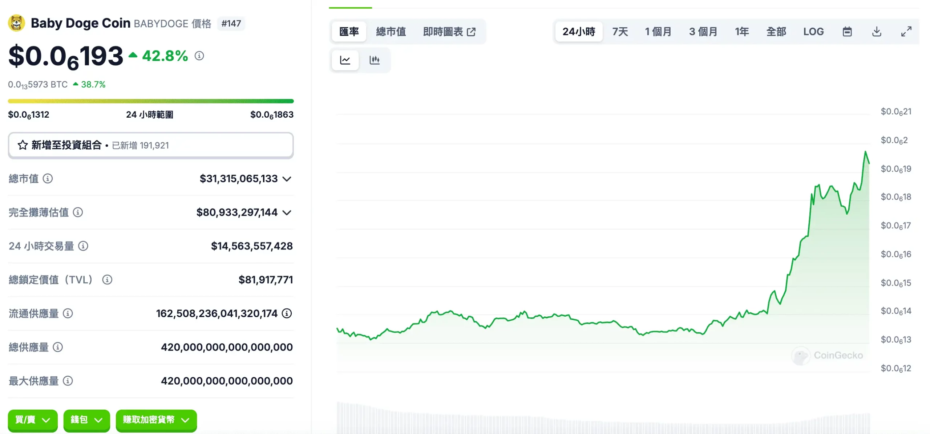
Task: Click the $0.0₆21 axis label
Action: pyautogui.click(x=895, y=111)
